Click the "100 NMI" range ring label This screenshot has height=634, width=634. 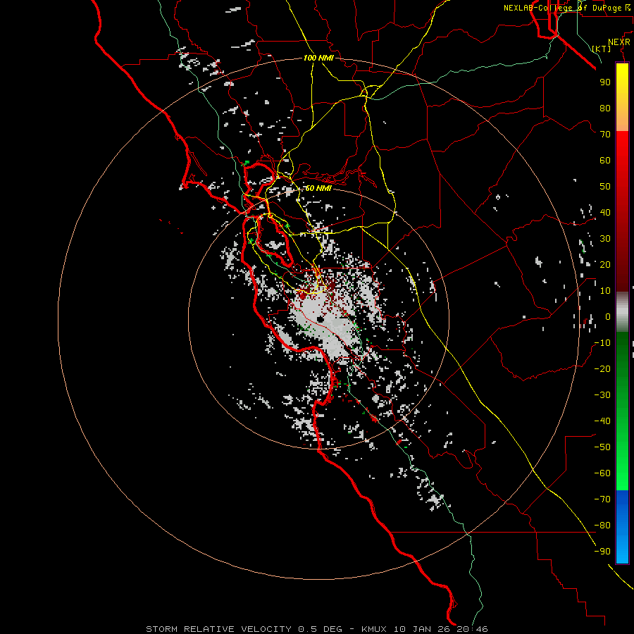tap(318, 58)
